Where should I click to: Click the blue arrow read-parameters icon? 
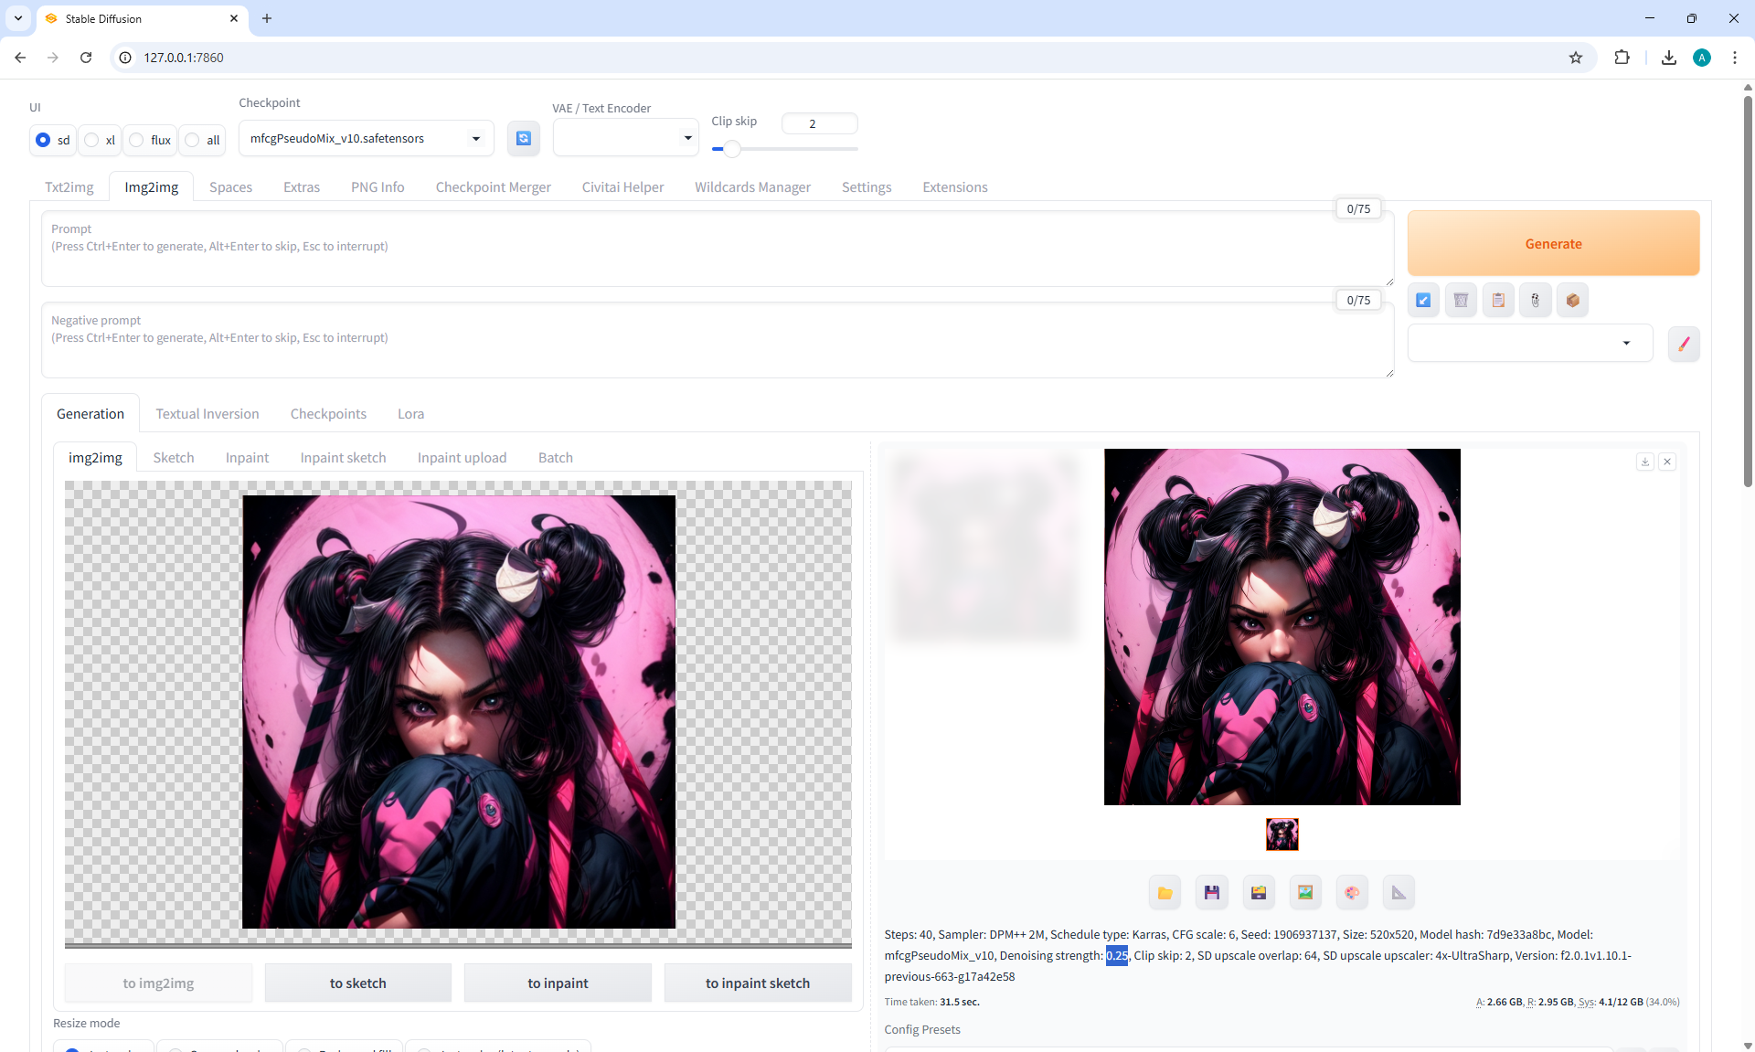pos(1423,300)
